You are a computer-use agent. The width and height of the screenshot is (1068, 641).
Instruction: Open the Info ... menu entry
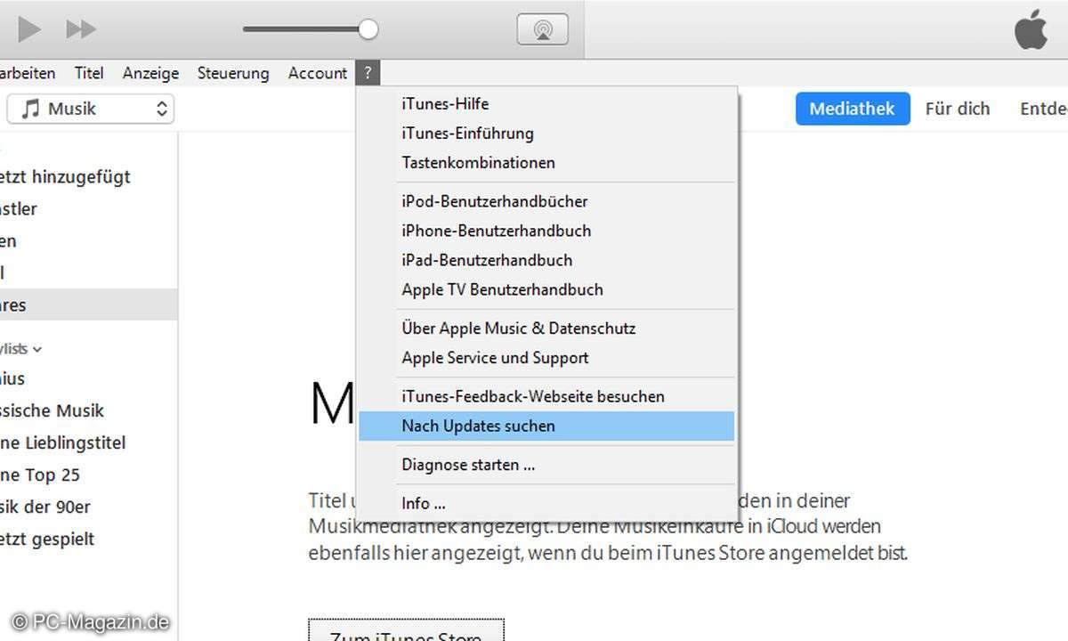point(546,503)
